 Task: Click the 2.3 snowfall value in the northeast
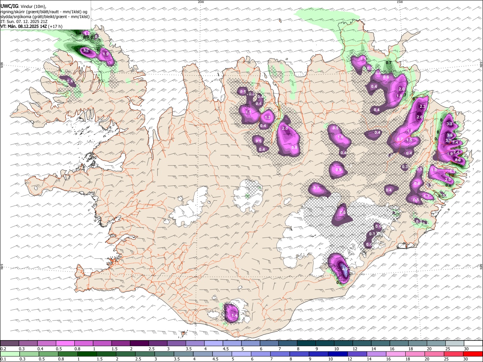422,107
